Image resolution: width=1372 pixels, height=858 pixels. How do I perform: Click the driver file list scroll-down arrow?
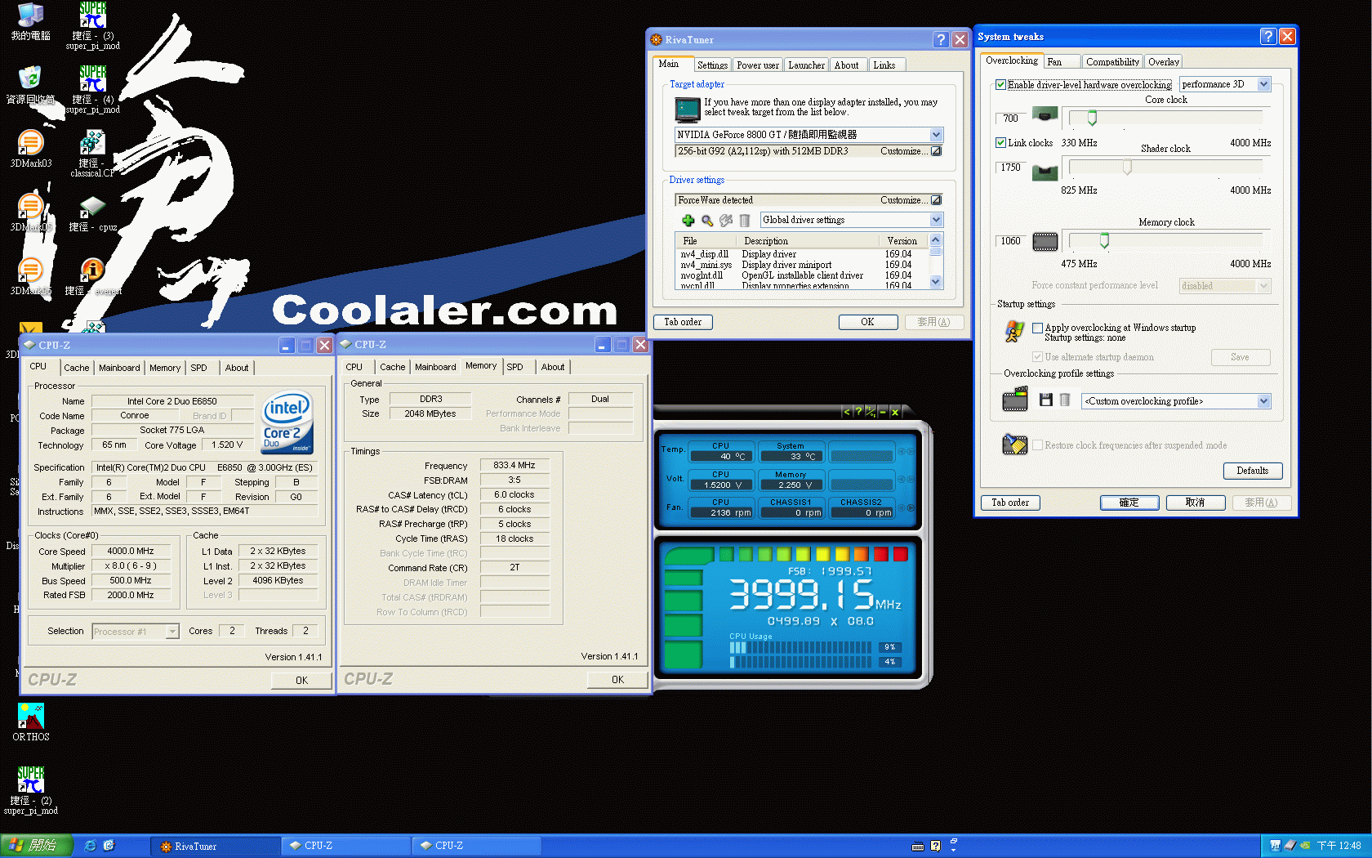[936, 281]
